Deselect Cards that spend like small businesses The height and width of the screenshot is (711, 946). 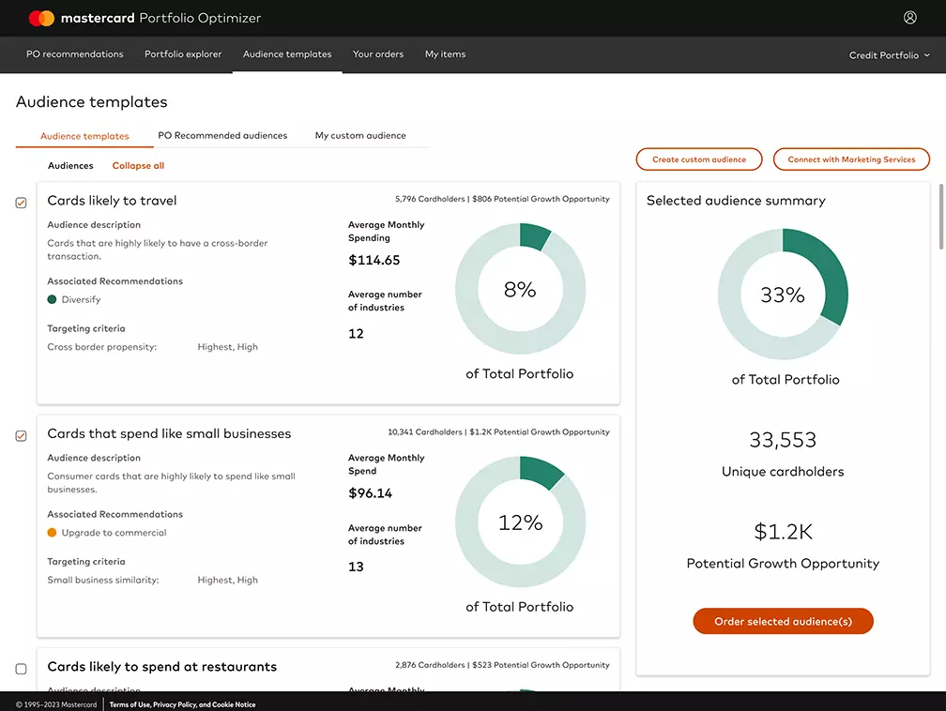[x=21, y=435]
